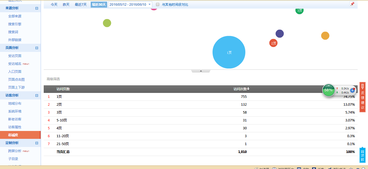Collapse the 来源分析 sidebar section
The image size is (368, 169).
point(37,8)
